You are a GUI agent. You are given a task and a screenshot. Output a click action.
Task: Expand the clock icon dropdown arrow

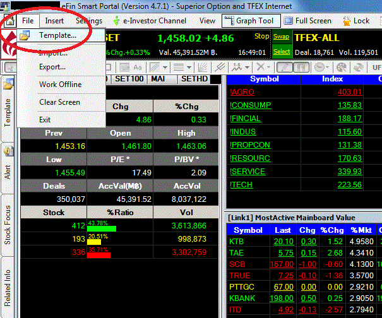(328, 68)
